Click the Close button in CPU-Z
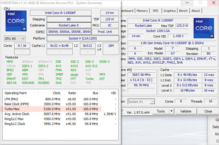 (x=208, y=111)
